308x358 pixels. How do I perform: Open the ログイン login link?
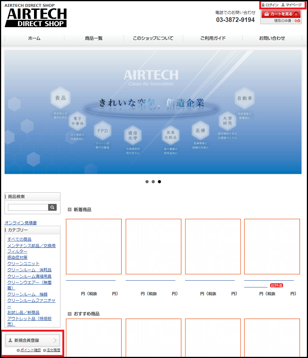270,5
